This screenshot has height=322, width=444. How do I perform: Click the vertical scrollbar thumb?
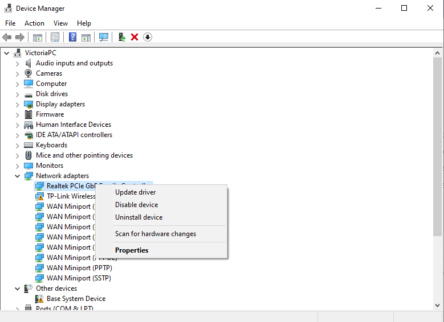437,146
